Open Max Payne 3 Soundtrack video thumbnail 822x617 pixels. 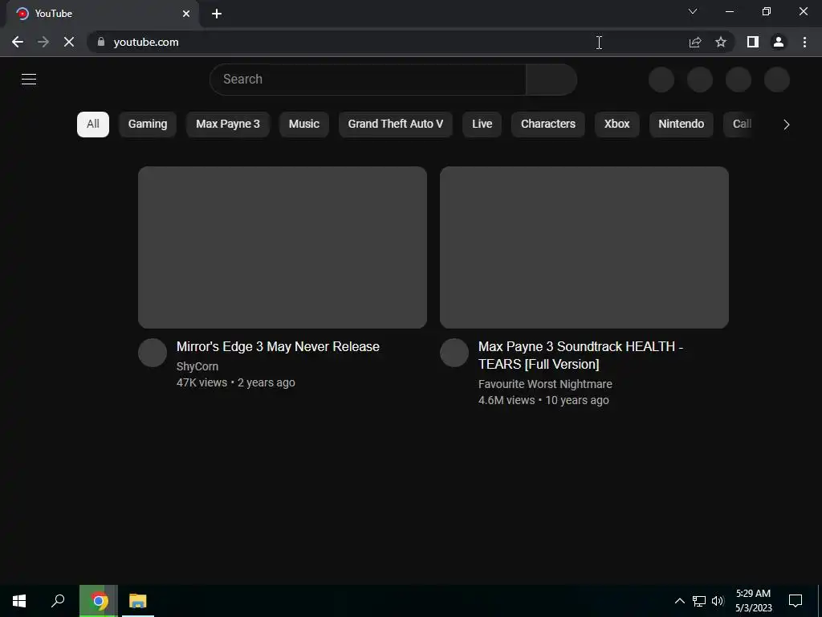click(x=584, y=247)
